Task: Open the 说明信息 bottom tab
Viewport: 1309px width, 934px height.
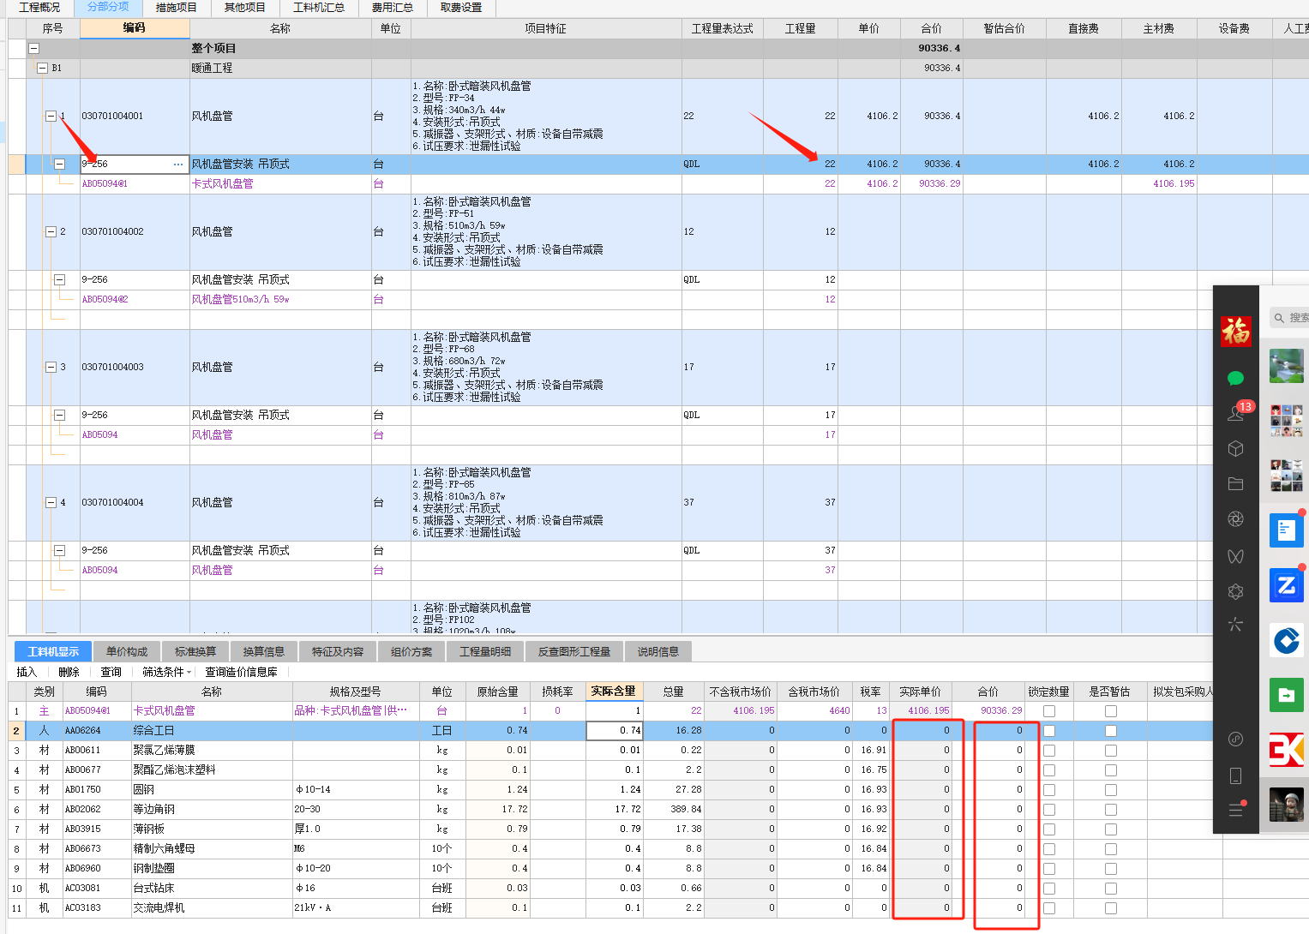Action: pyautogui.click(x=658, y=652)
